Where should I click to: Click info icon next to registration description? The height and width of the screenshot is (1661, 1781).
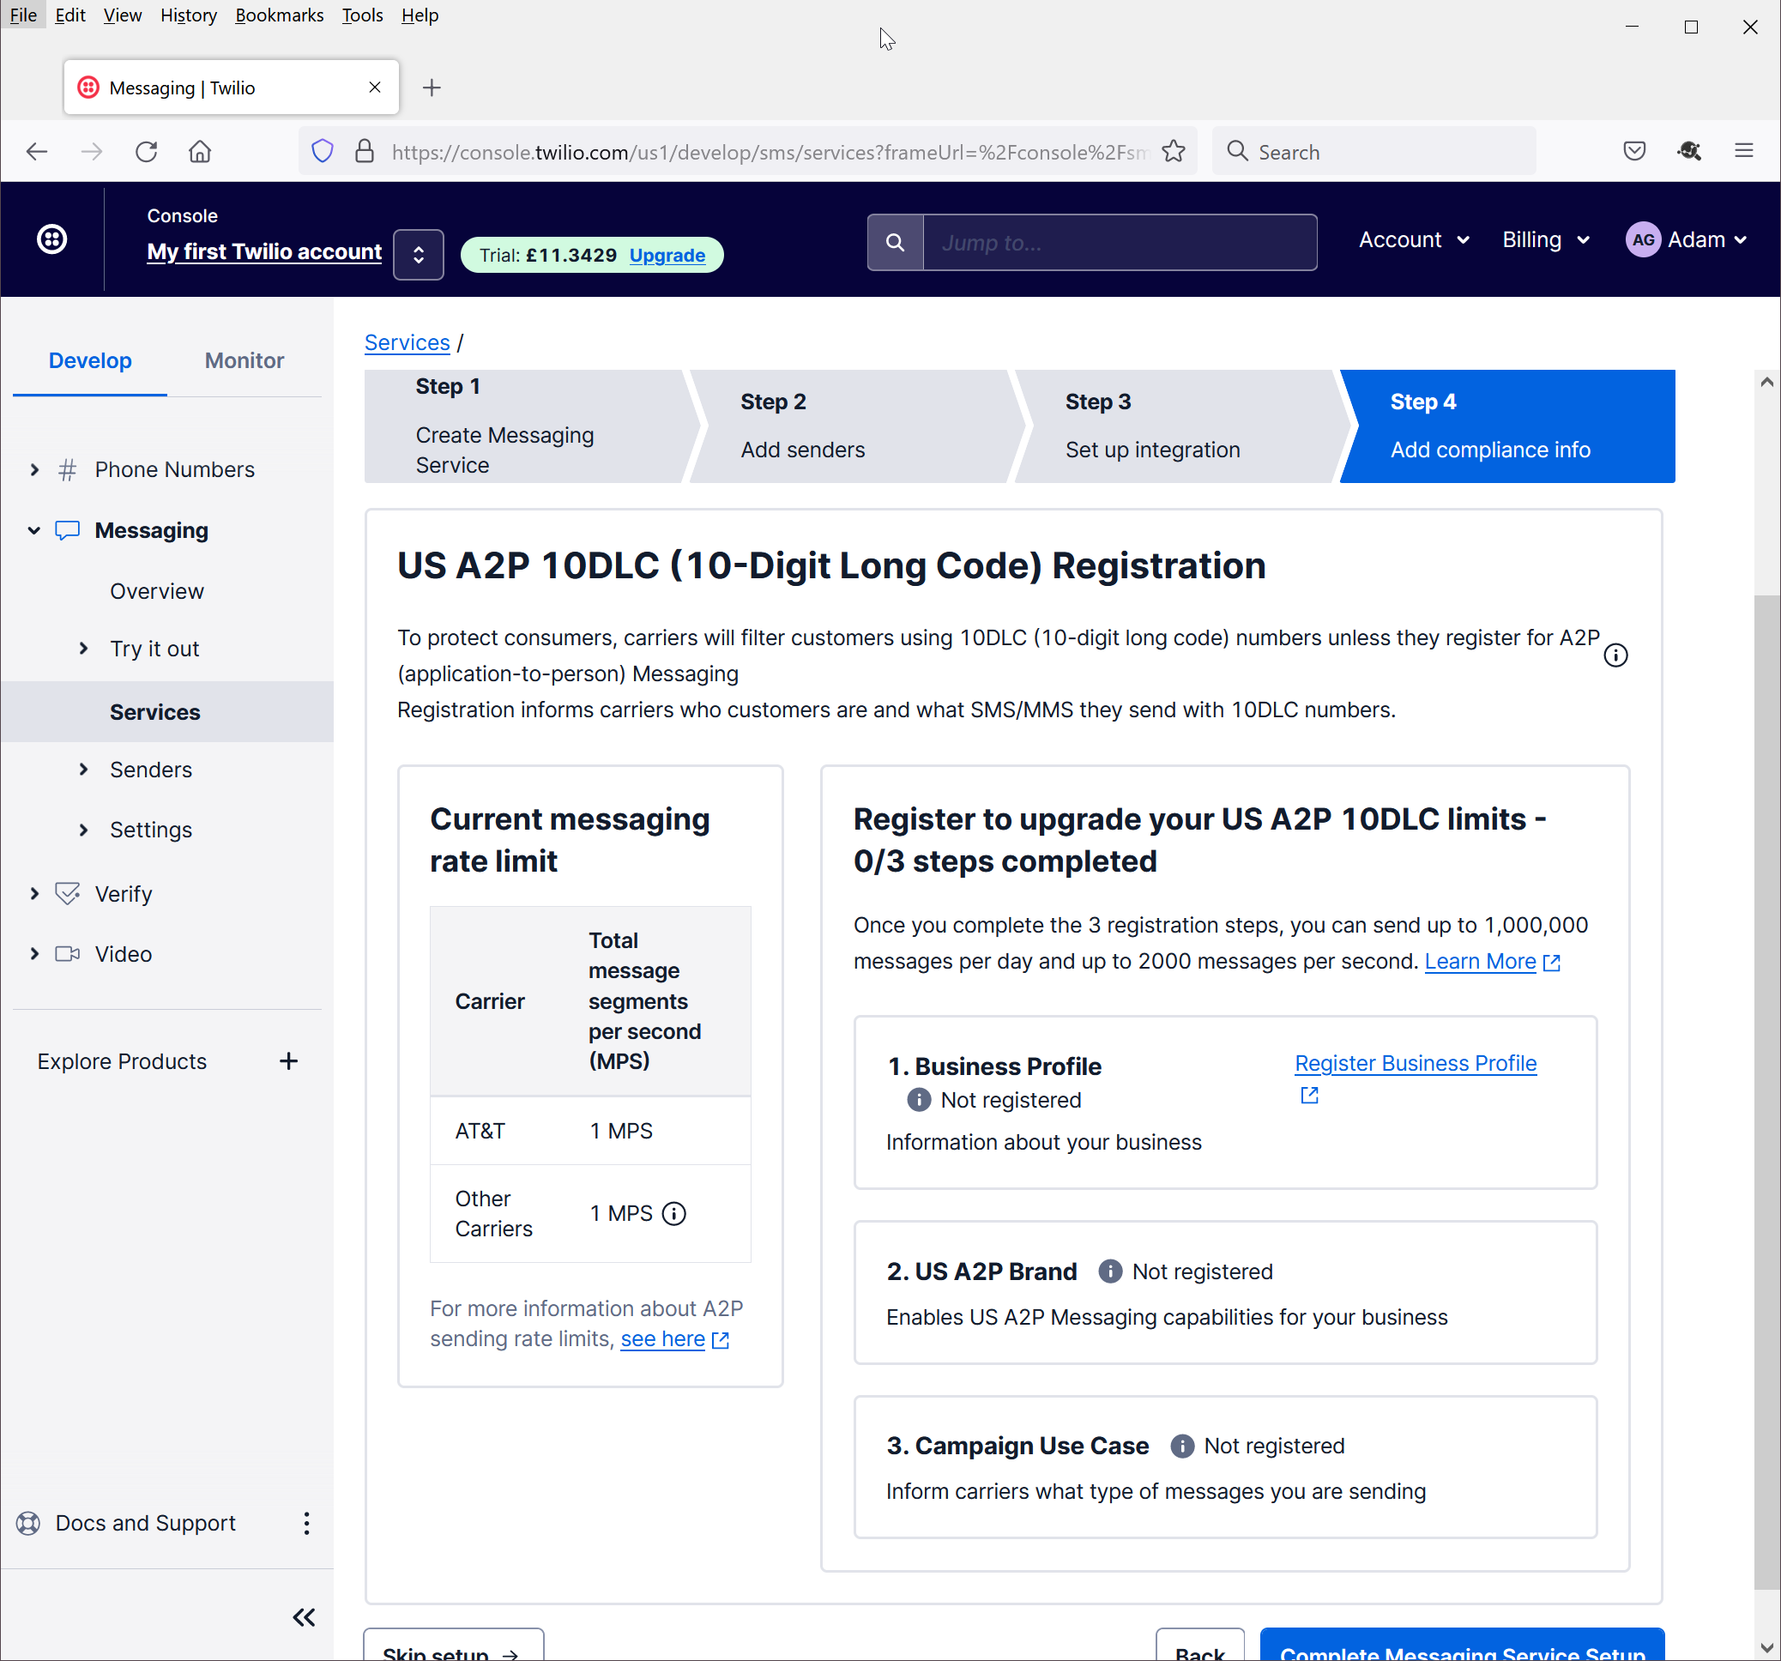point(1615,655)
